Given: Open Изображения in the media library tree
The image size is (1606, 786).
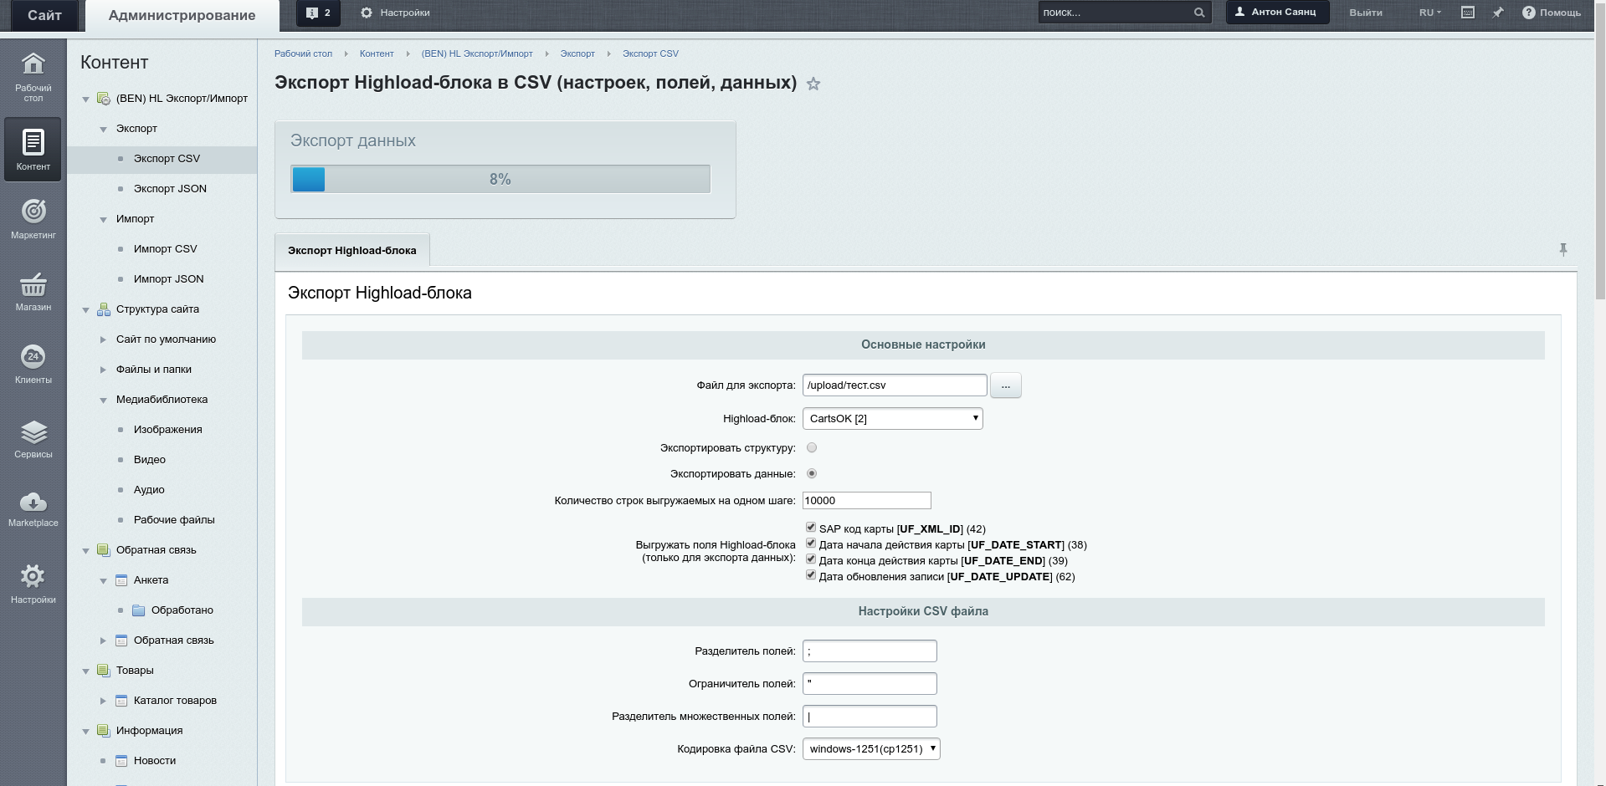Looking at the screenshot, I should coord(167,430).
